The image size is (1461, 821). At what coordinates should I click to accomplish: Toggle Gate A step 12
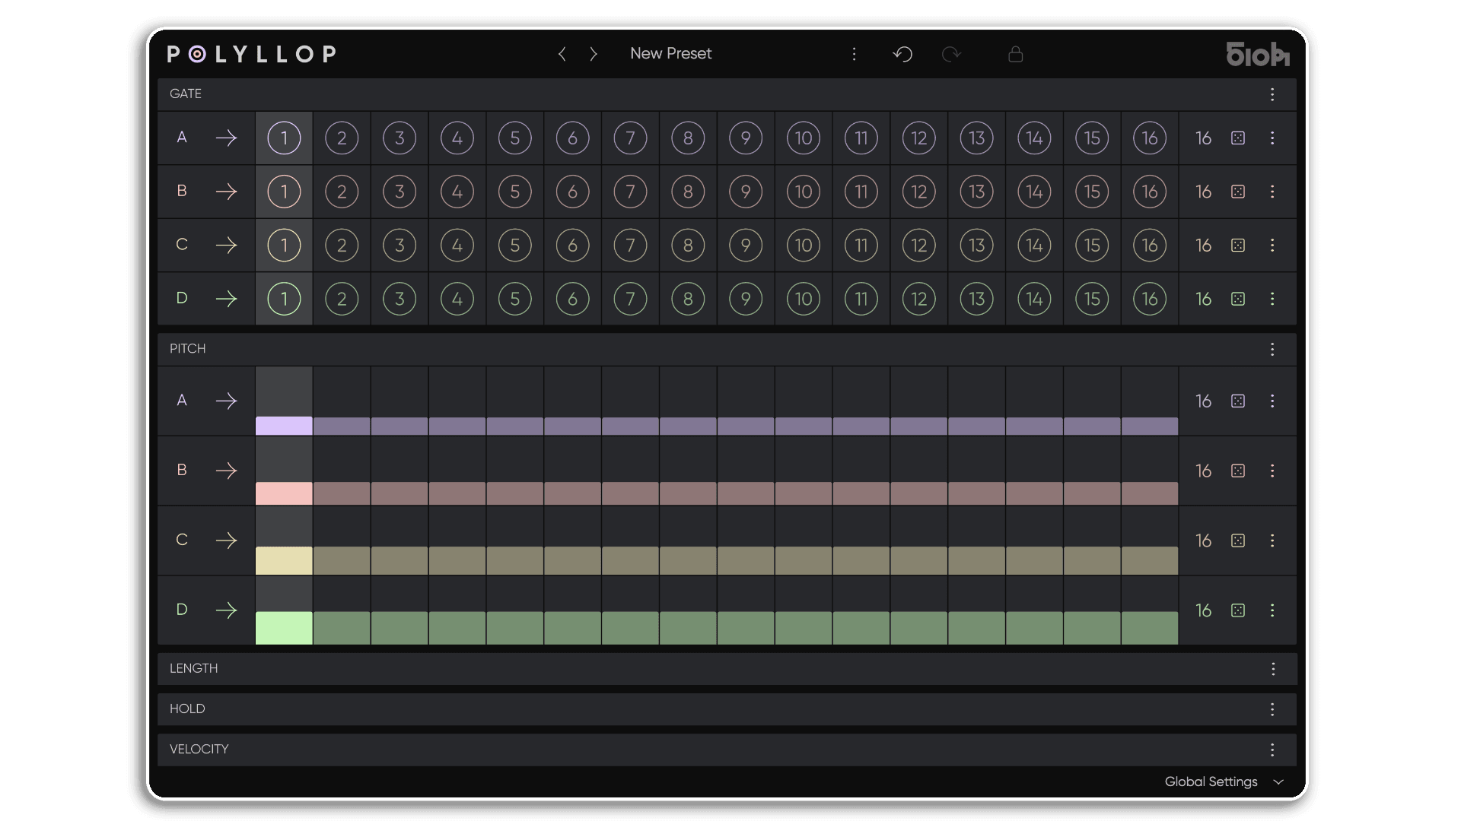point(919,138)
